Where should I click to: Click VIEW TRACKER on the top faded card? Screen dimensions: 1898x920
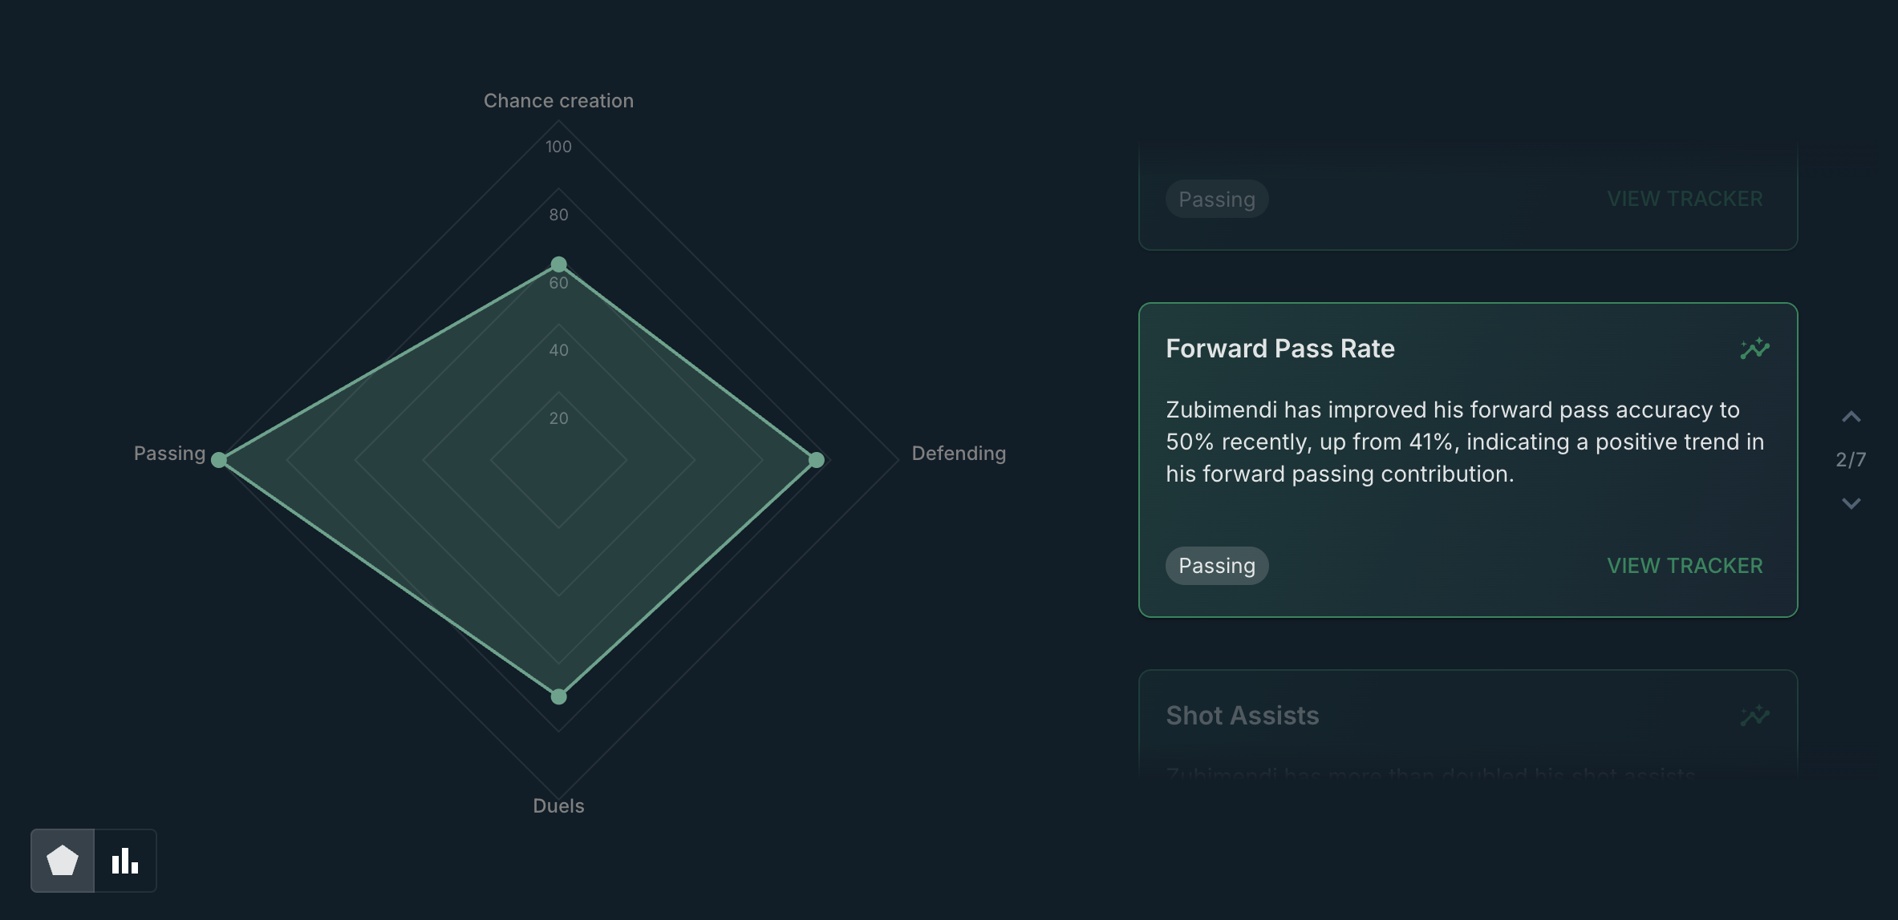[1685, 198]
